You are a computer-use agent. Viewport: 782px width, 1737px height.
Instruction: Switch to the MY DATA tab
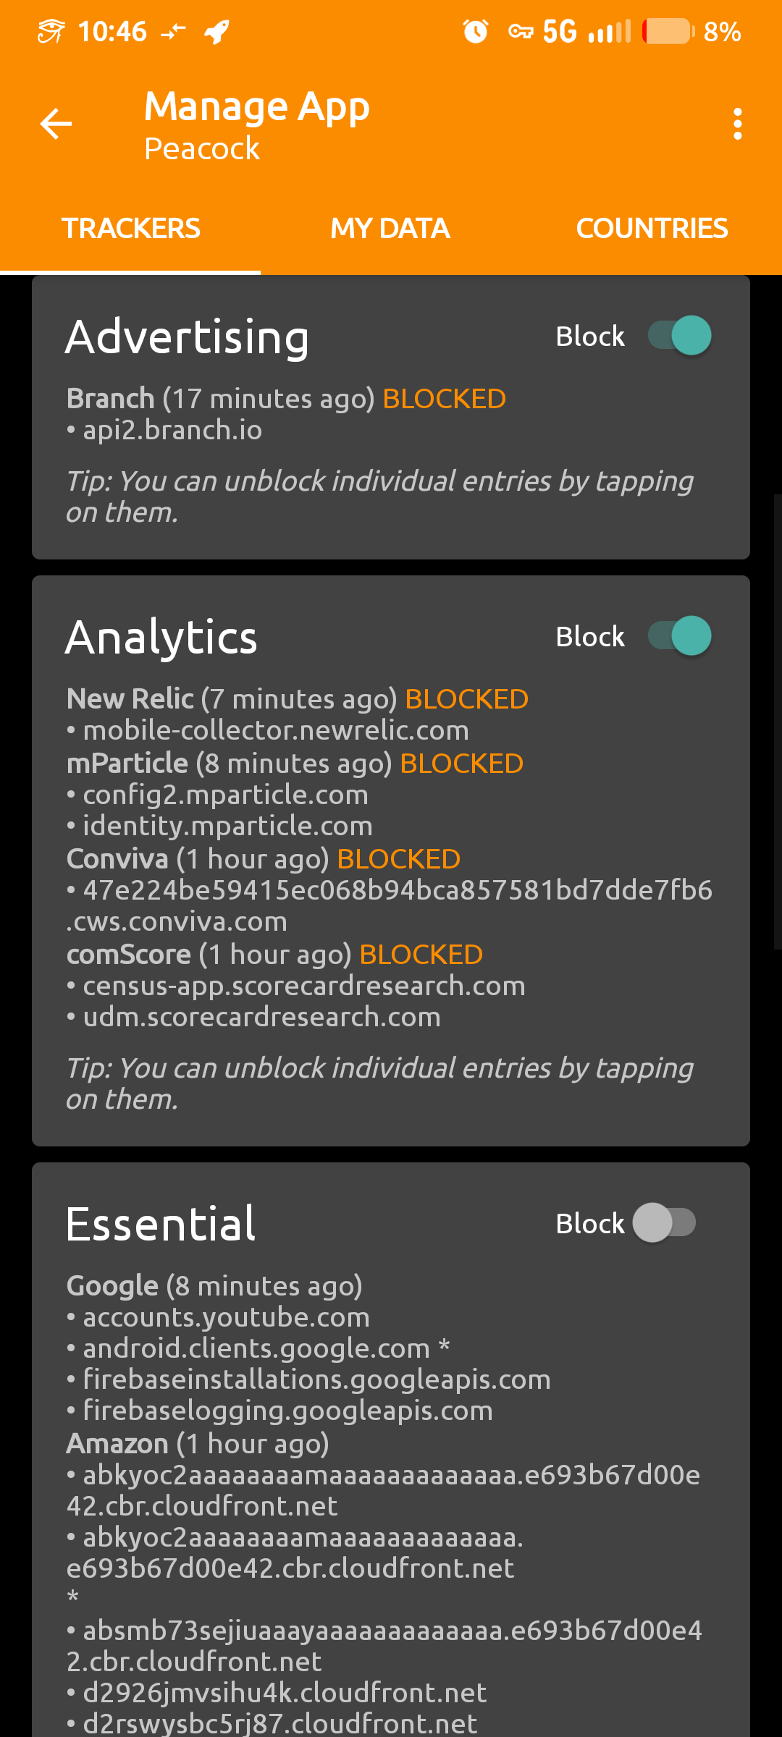click(390, 229)
